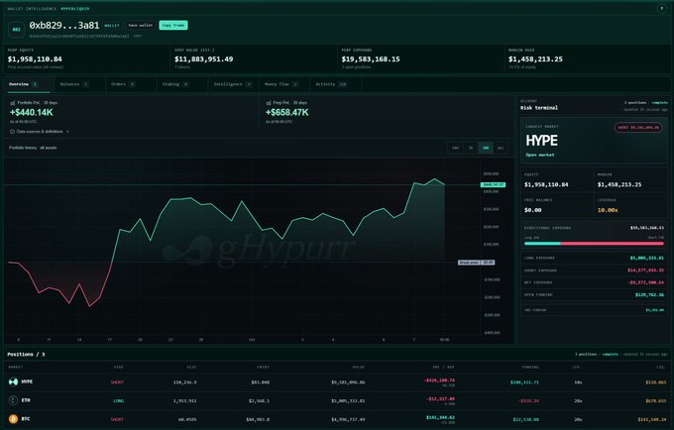Click the ETH token icon in positions

(13, 400)
